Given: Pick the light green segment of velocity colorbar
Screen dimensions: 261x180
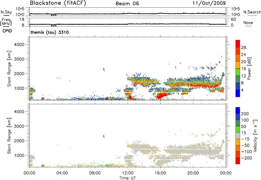Looking at the screenshot, I should coord(238,130).
